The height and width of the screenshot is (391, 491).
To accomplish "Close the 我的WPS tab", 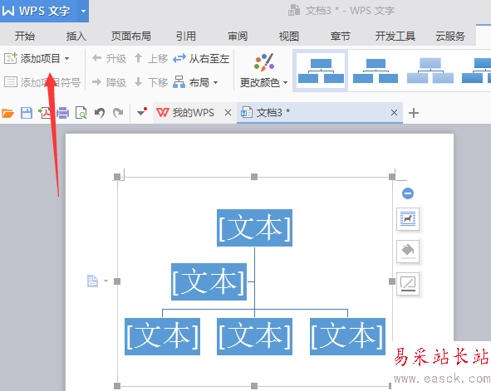I will [228, 113].
